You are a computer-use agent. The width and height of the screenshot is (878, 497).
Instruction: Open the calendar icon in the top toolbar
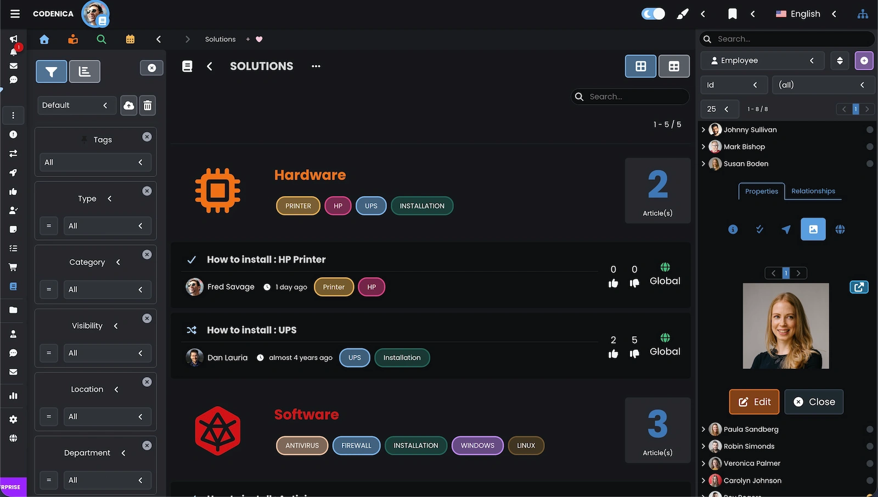pos(130,39)
